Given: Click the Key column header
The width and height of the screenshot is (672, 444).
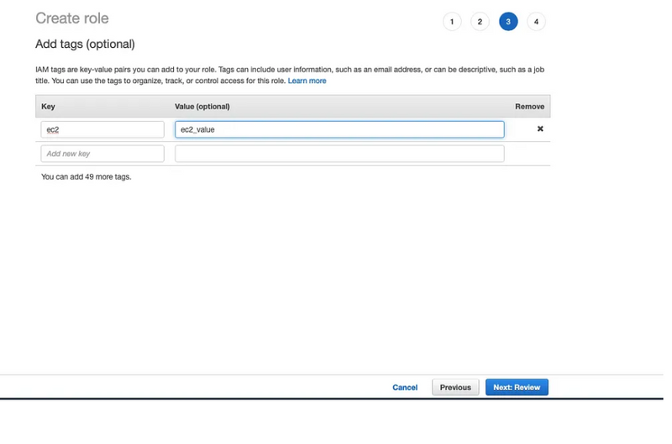Looking at the screenshot, I should pos(48,107).
